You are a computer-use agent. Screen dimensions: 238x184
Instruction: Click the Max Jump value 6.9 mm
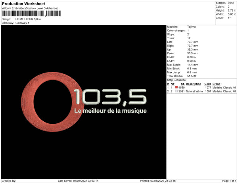192,72
